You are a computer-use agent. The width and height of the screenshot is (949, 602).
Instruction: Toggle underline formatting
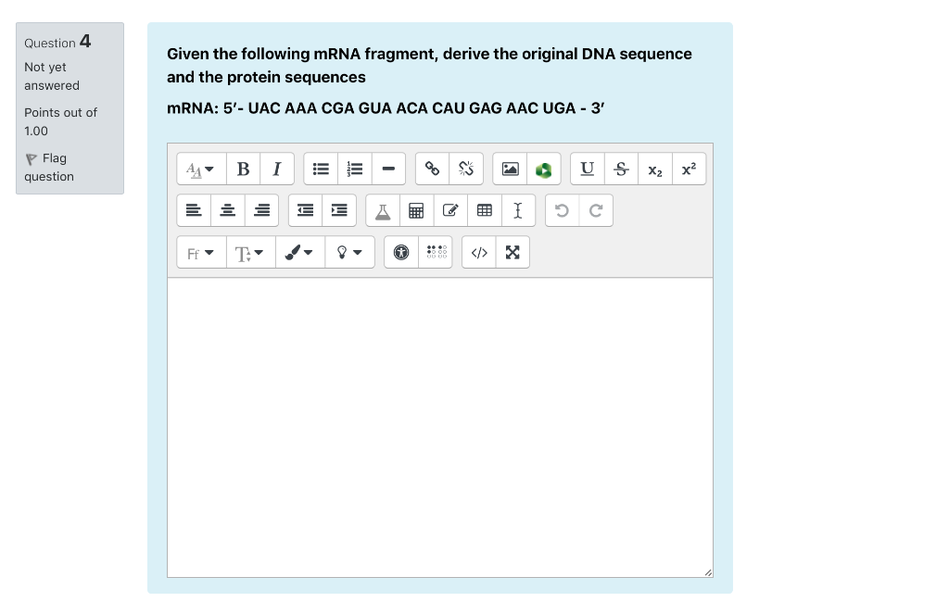(x=587, y=169)
